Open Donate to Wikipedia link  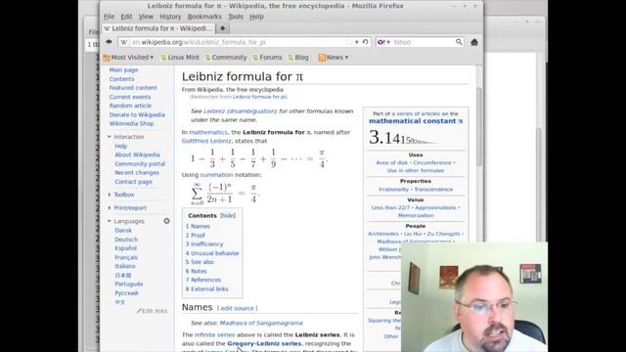pos(137,114)
